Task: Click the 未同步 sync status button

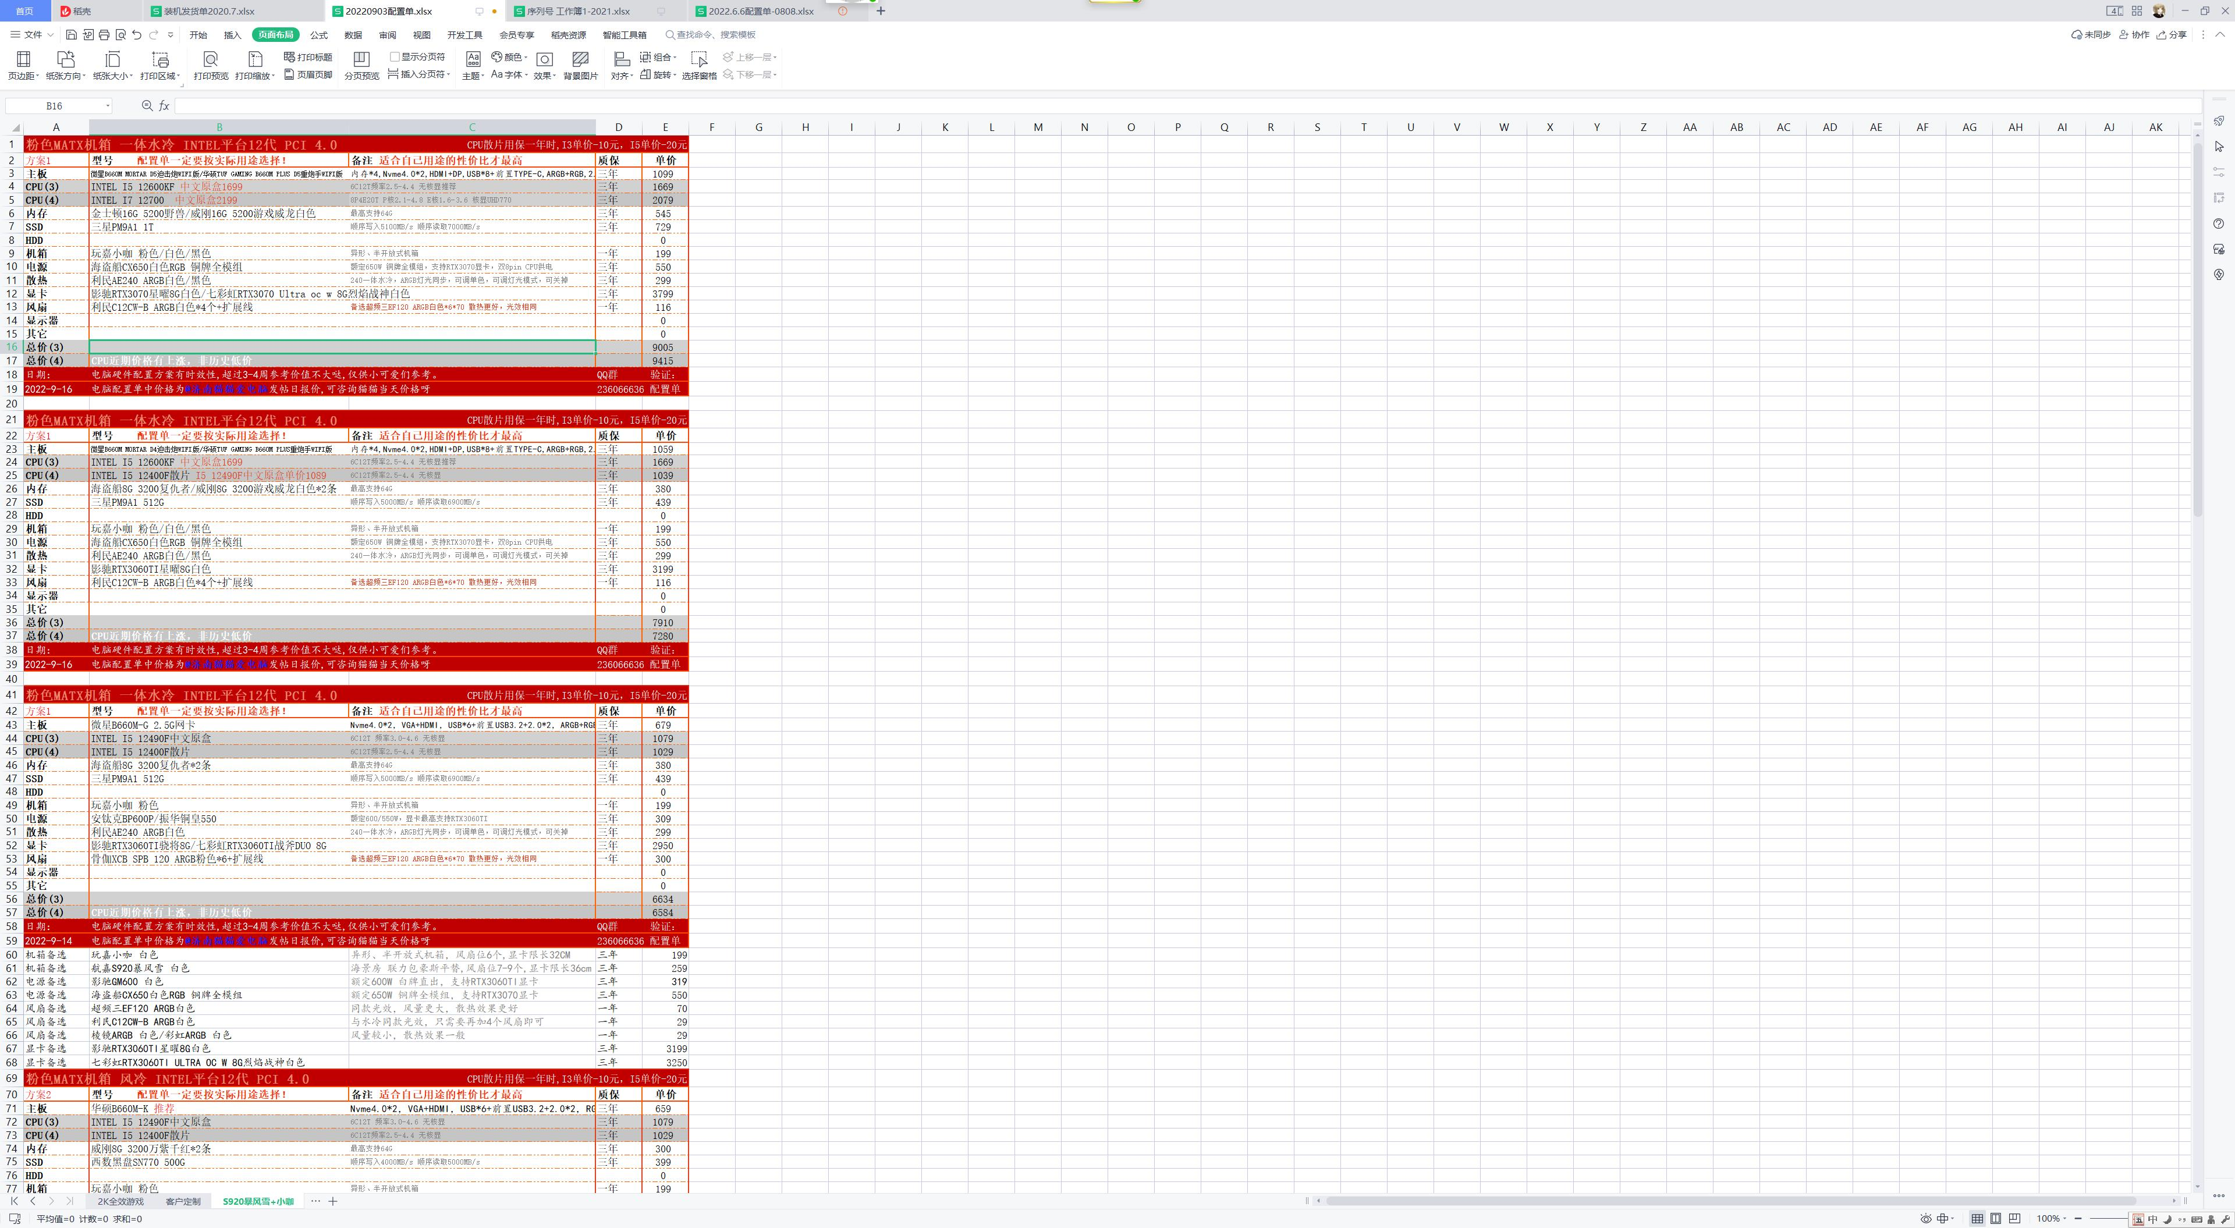Action: 2090,35
